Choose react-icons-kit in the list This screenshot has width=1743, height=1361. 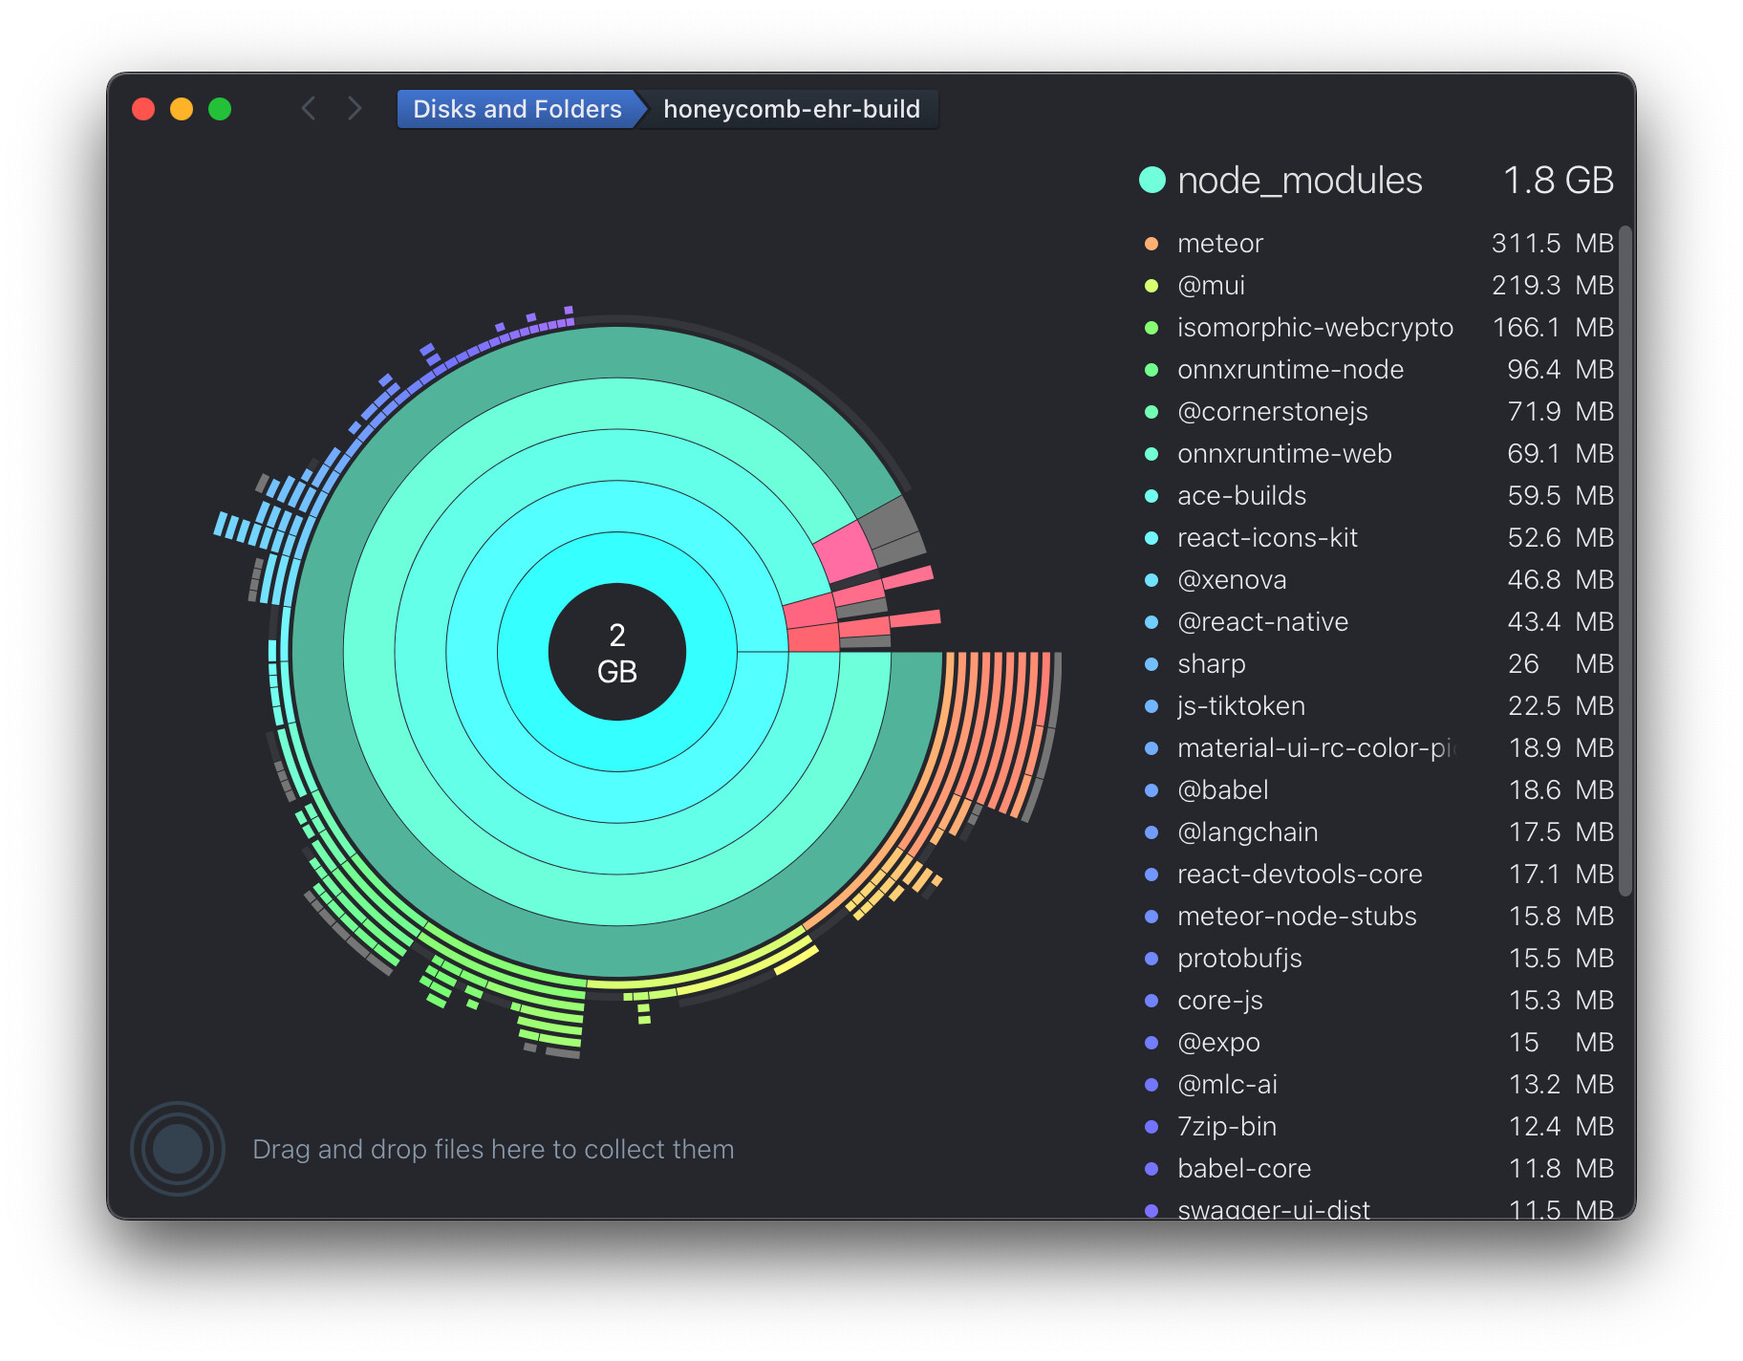1267,538
